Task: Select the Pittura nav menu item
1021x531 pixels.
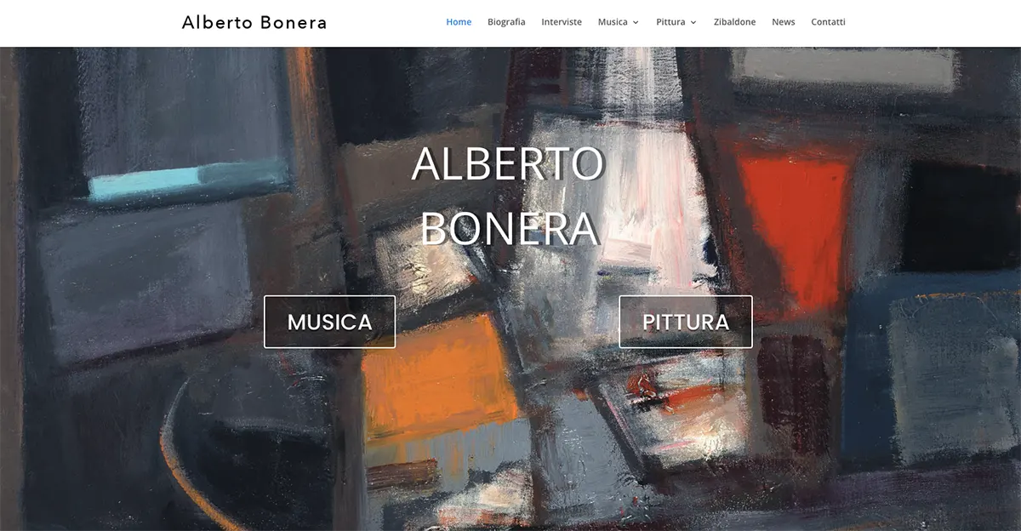Action: 670,22
